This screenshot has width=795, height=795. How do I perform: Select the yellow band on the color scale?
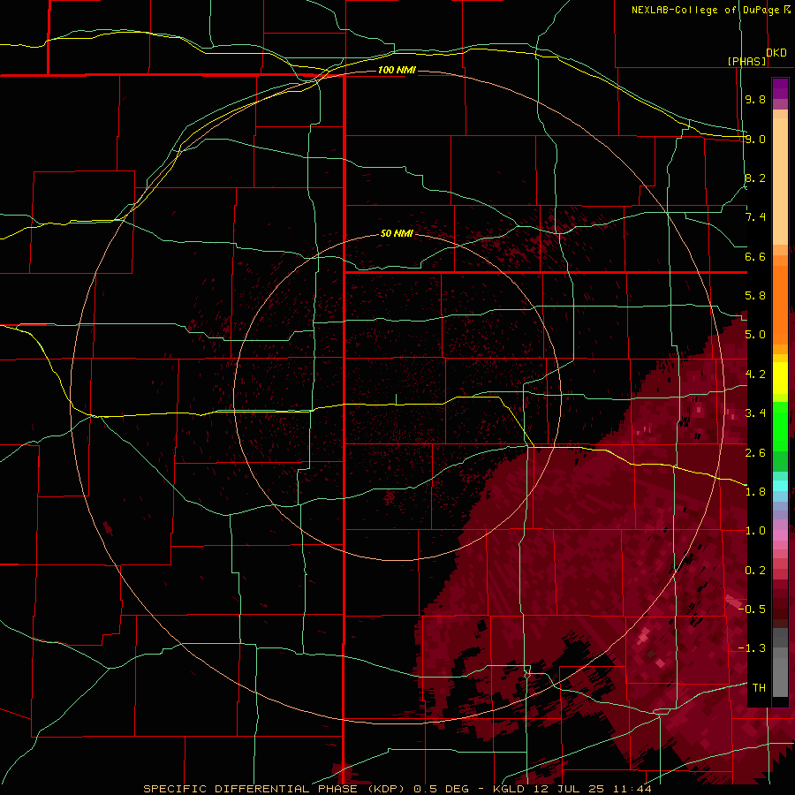point(780,378)
